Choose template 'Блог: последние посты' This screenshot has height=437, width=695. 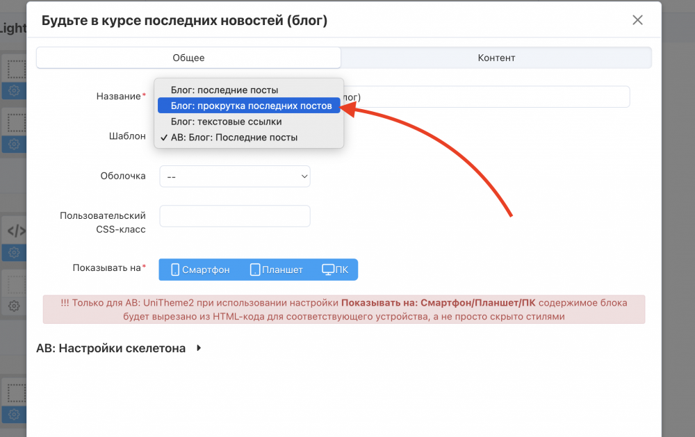pos(224,90)
